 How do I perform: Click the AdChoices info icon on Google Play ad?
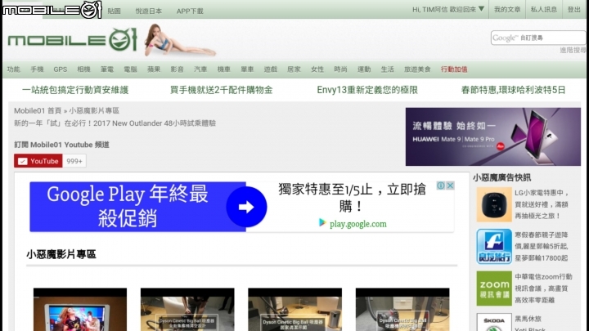(x=441, y=186)
